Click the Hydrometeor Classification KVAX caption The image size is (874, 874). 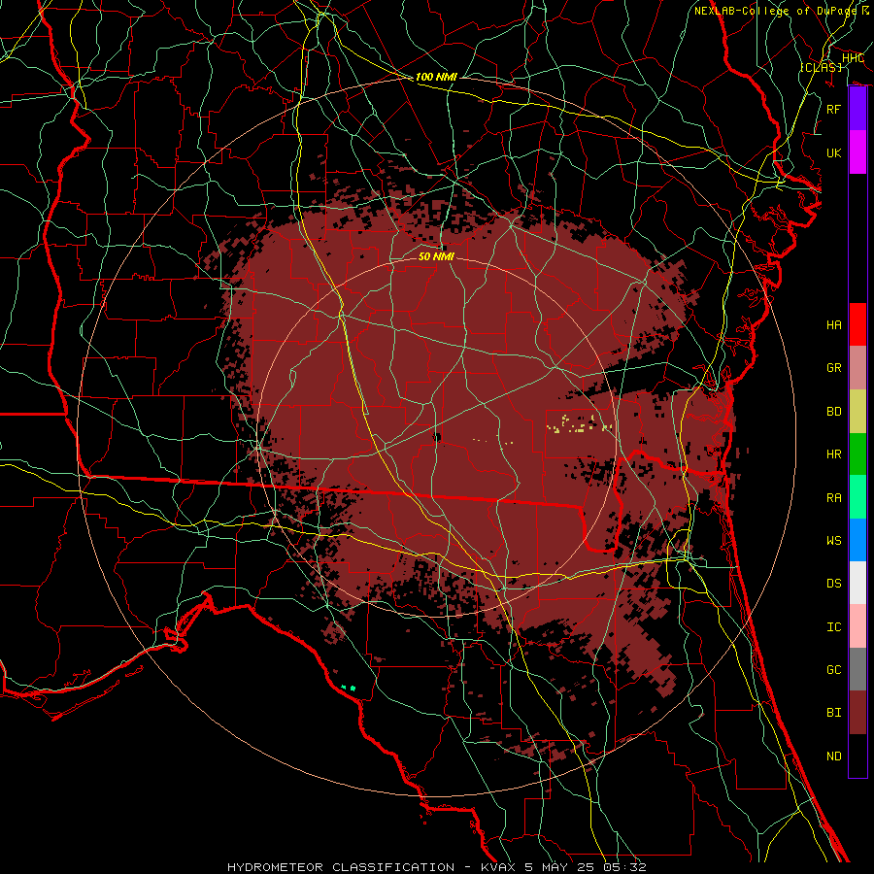pyautogui.click(x=437, y=867)
